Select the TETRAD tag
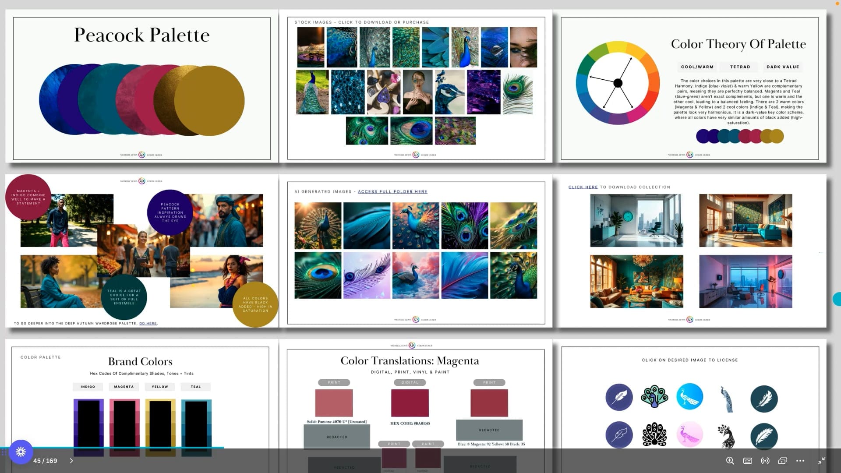Image resolution: width=841 pixels, height=473 pixels. coord(740,67)
